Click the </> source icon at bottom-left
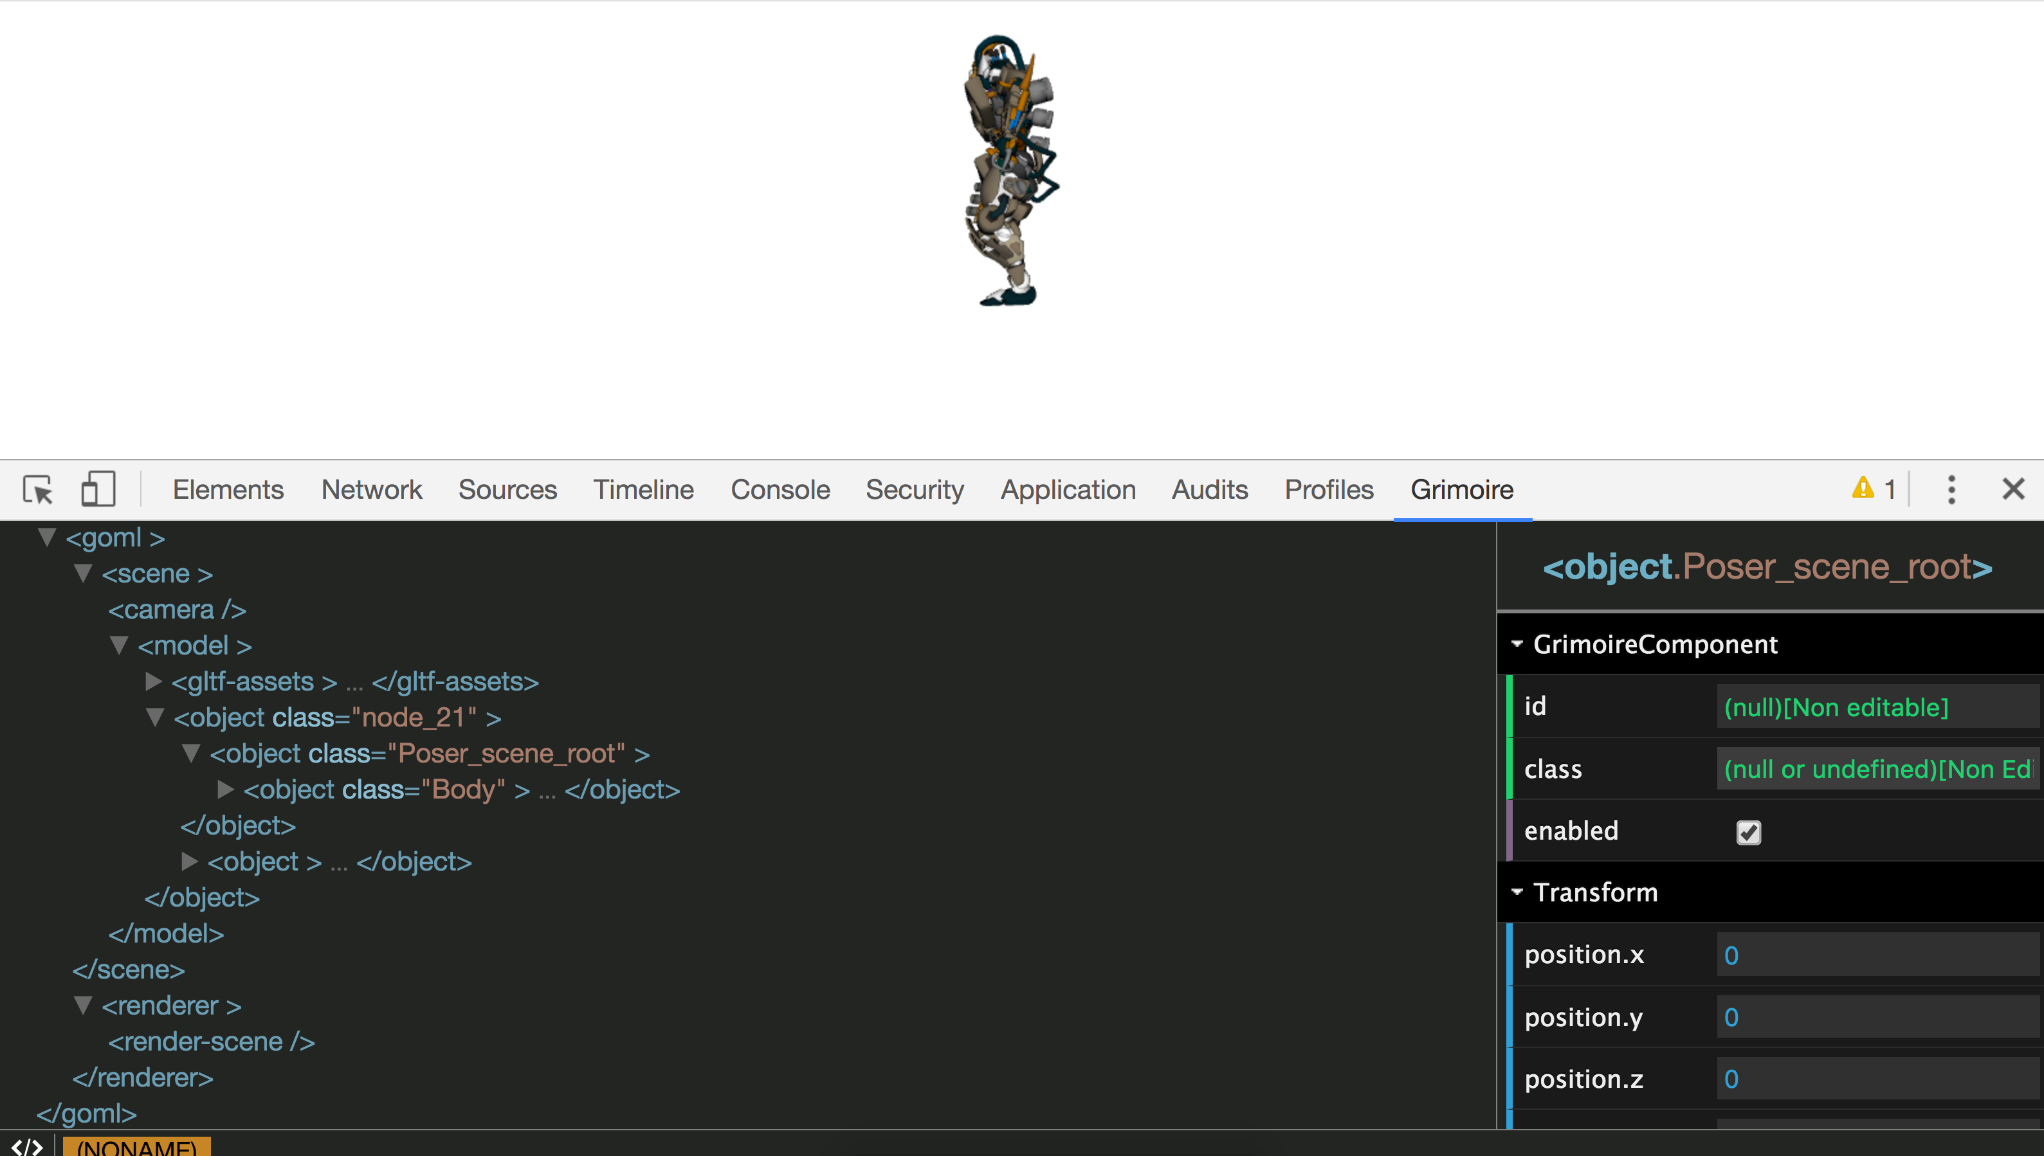Image resolution: width=2044 pixels, height=1156 pixels. coord(26,1146)
